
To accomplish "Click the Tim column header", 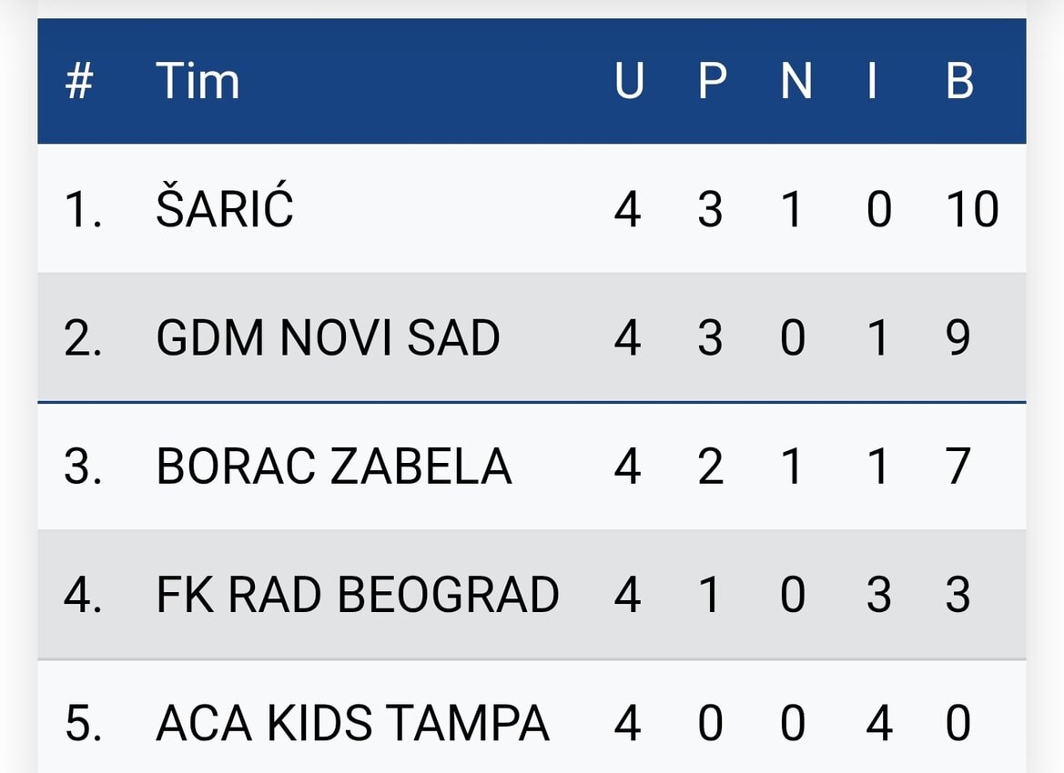I will pyautogui.click(x=198, y=81).
